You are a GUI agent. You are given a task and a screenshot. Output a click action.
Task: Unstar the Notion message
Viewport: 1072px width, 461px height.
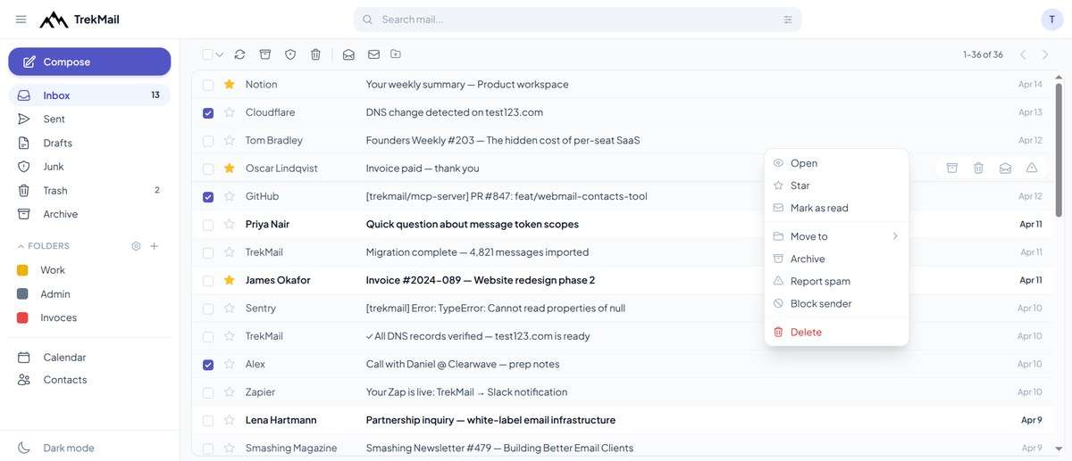click(229, 84)
